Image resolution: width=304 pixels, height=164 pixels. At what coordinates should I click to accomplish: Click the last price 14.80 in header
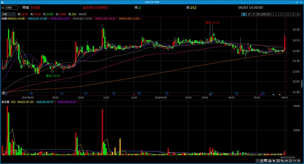coord(35,7)
